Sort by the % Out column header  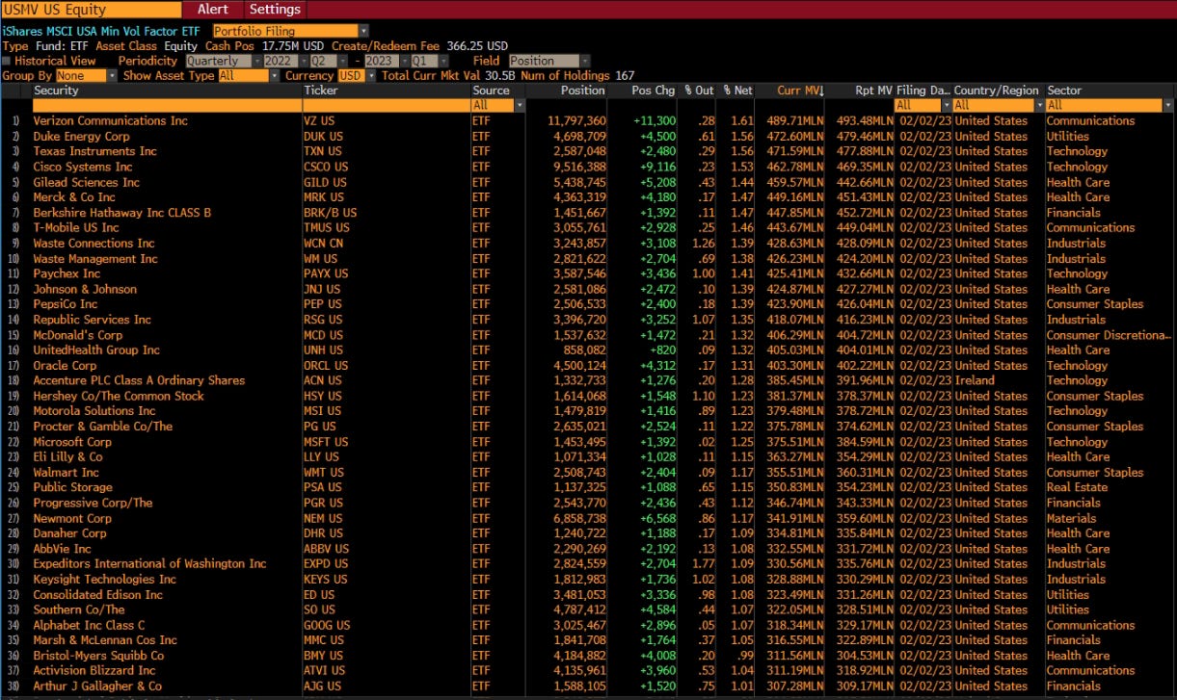click(699, 91)
